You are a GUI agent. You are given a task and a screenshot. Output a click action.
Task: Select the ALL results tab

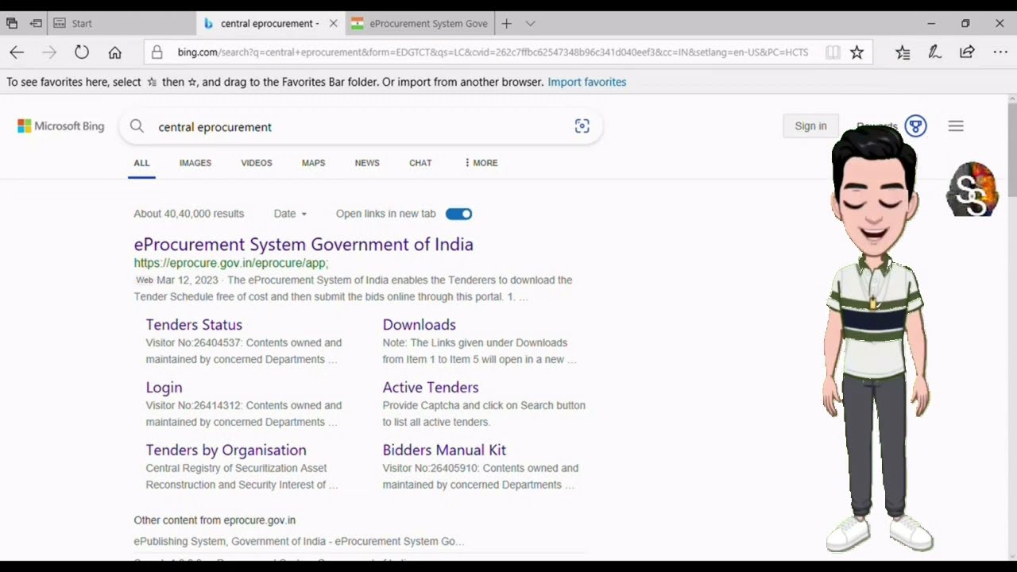tap(141, 163)
